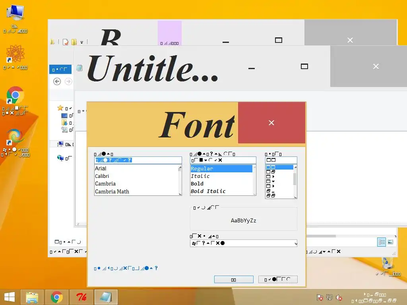Select the Notepad taskbar button
The image size is (407, 305).
106,297
